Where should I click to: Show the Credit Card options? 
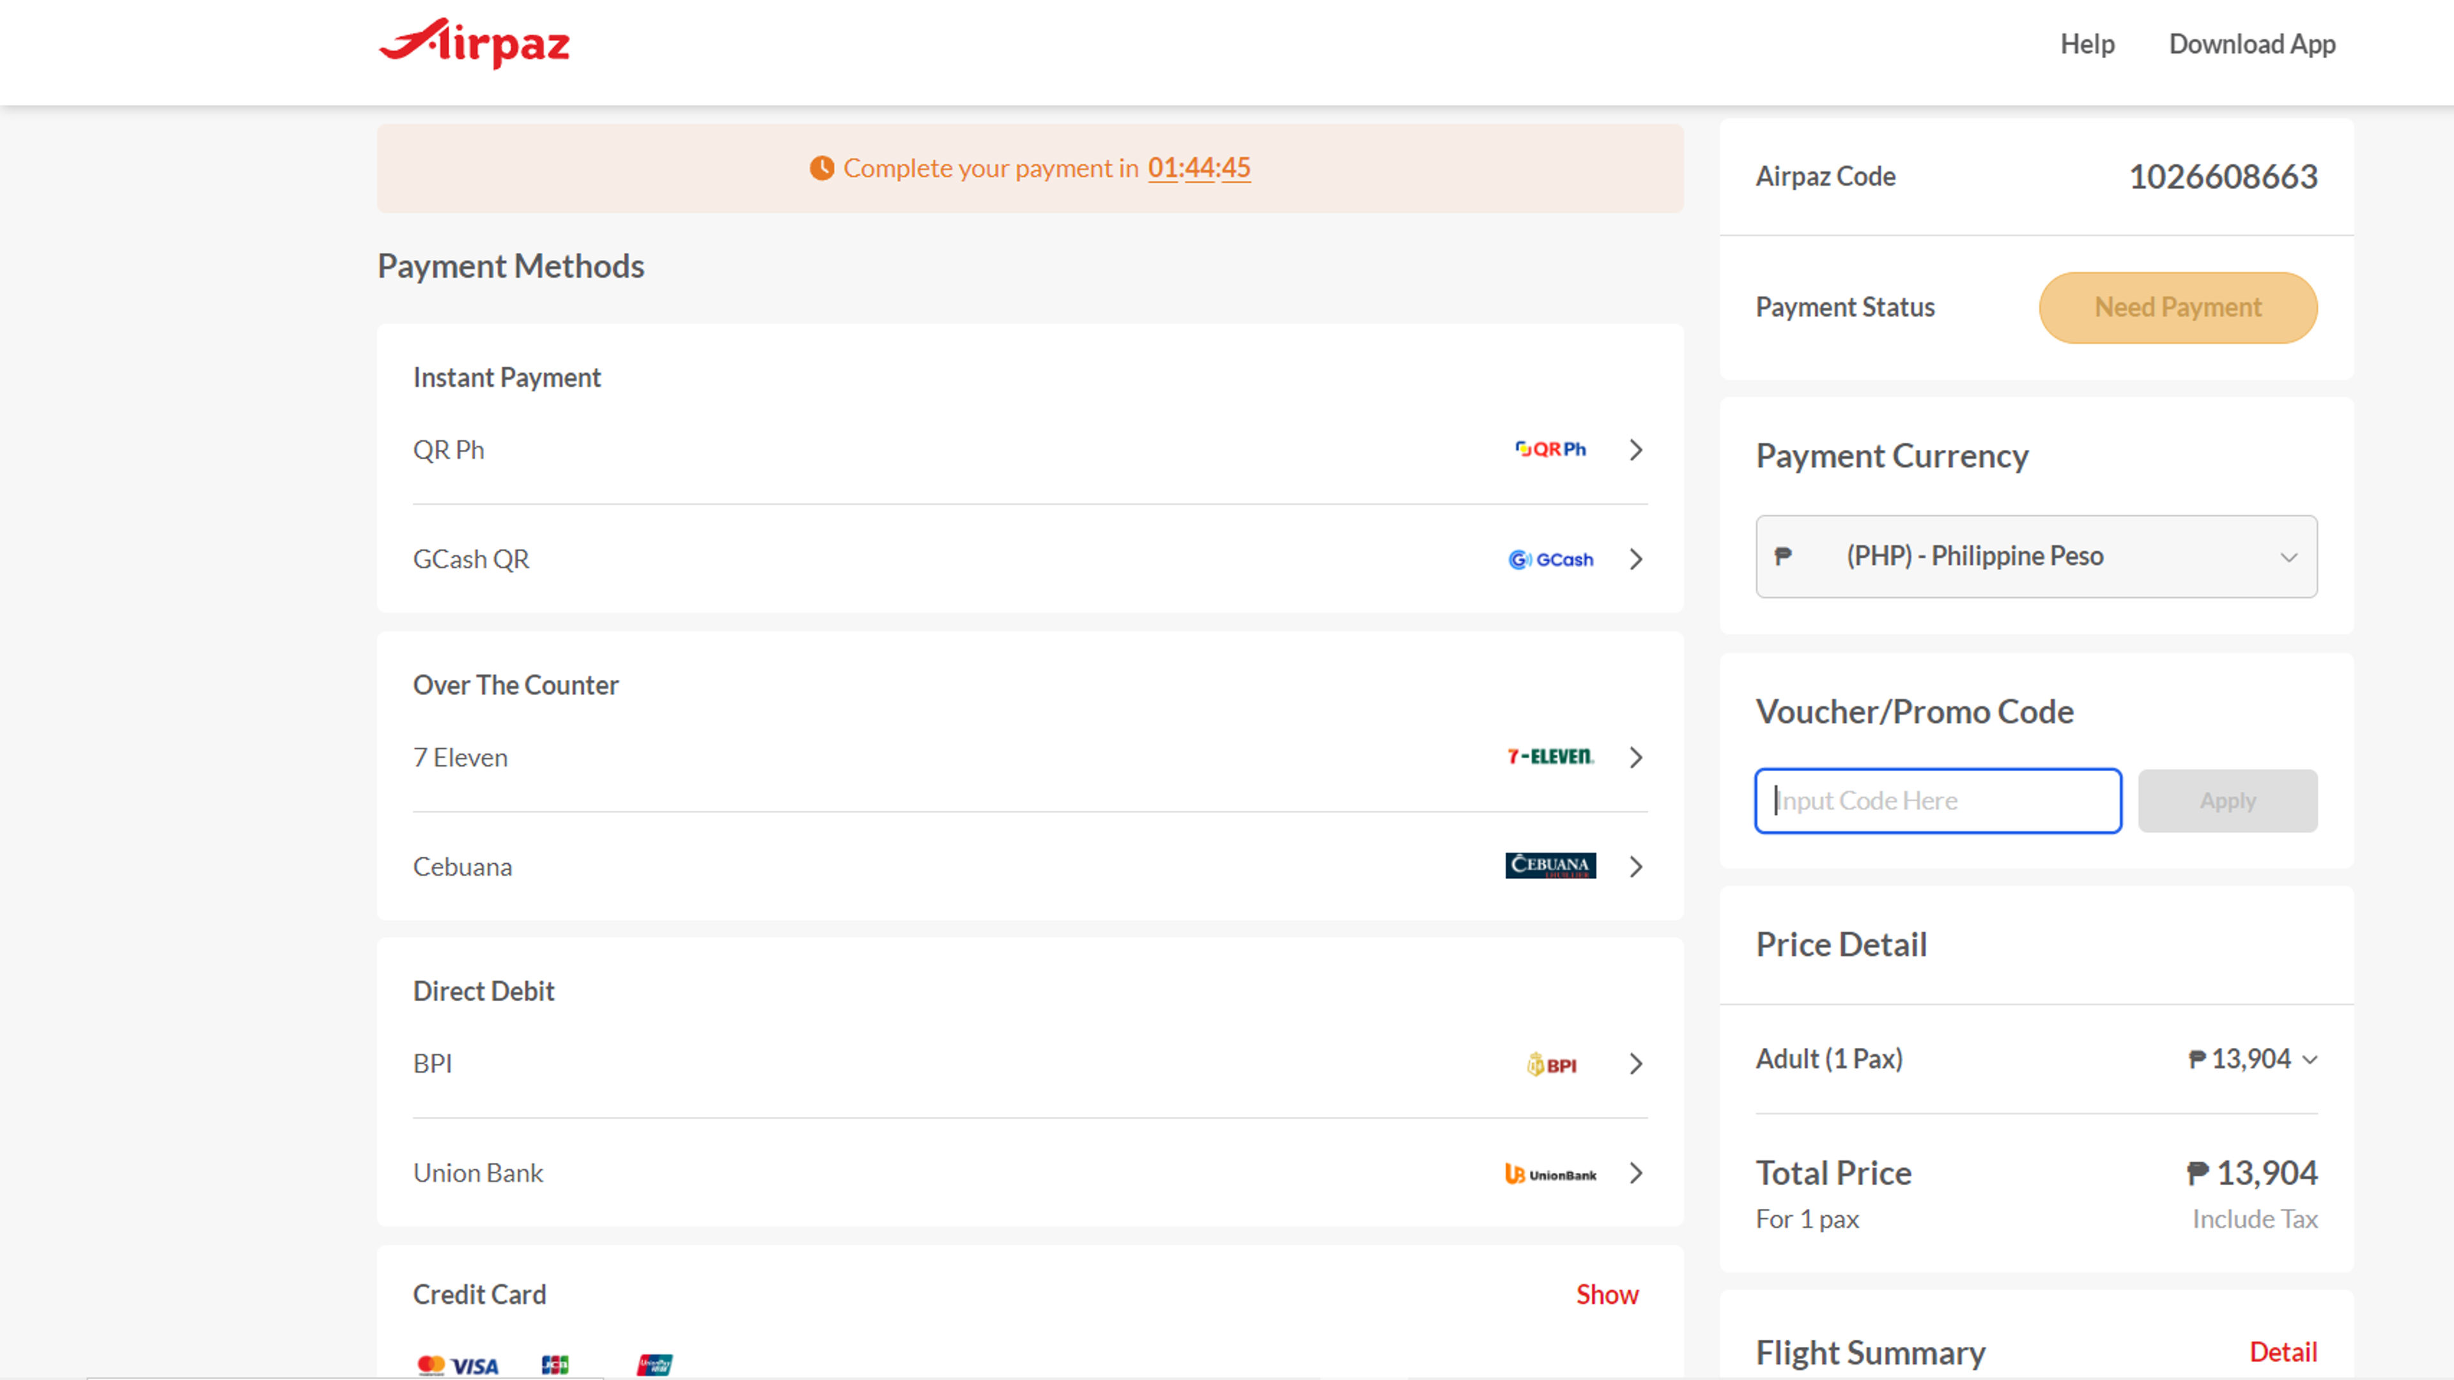1606,1294
